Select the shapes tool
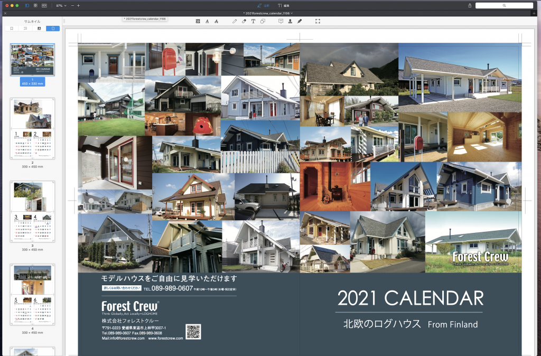 click(263, 21)
